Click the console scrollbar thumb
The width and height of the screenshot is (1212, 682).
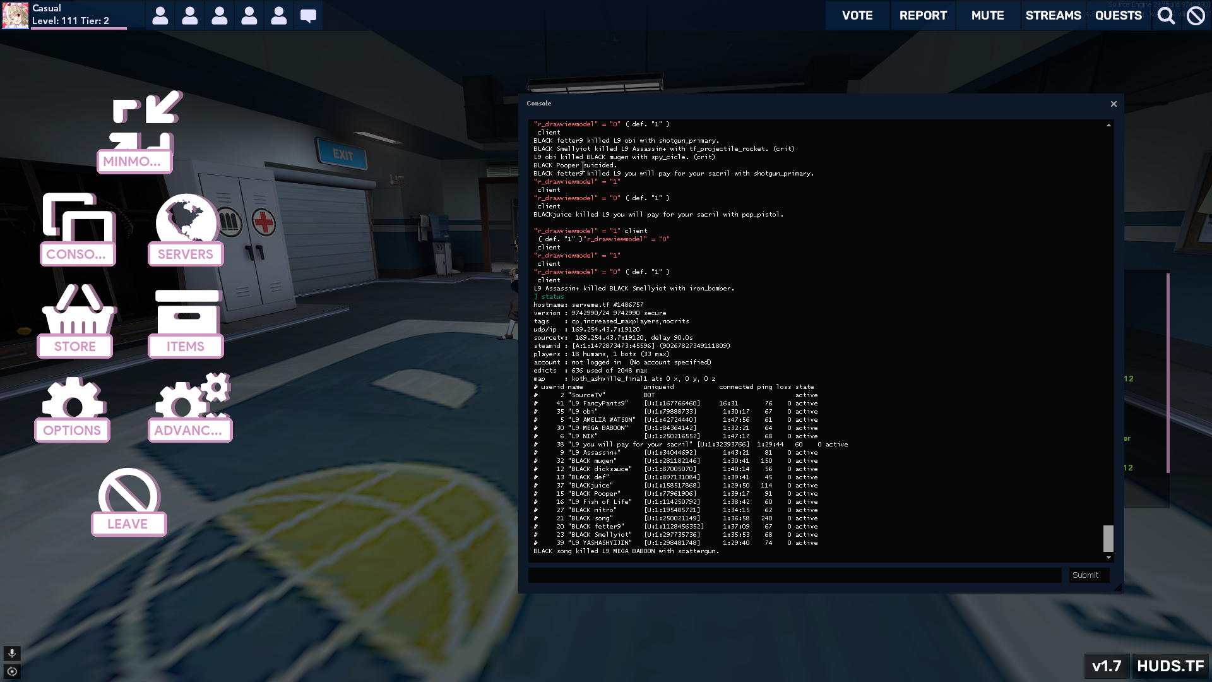coord(1108,539)
